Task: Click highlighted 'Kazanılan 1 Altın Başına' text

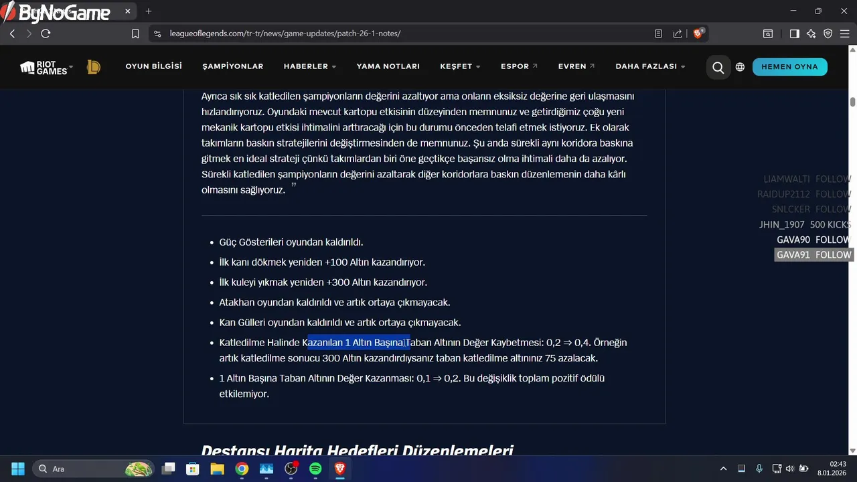Action: click(357, 343)
